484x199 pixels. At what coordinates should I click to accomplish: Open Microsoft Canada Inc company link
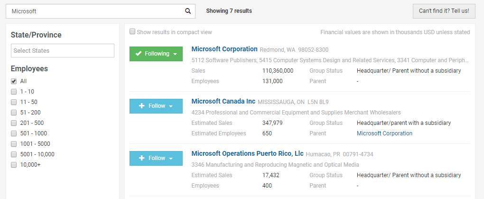click(x=223, y=101)
